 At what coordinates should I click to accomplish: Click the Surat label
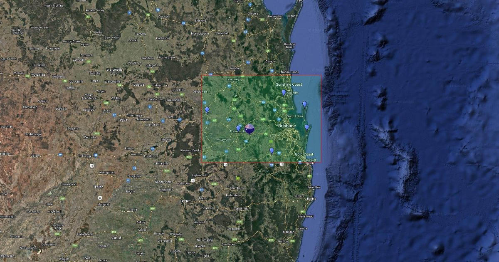106,111
